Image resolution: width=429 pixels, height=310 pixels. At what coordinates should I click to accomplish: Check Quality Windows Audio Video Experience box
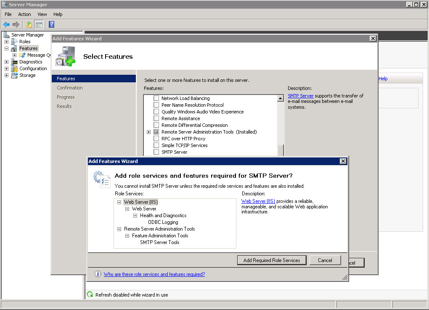(156, 112)
